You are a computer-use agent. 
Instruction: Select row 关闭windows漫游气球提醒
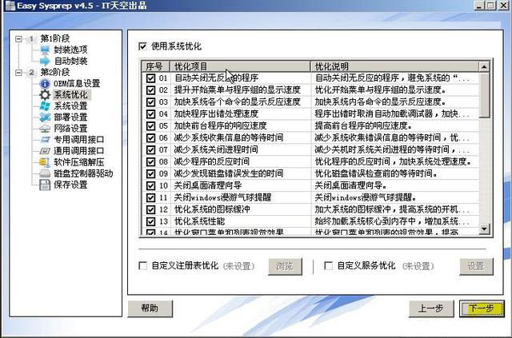click(310, 197)
